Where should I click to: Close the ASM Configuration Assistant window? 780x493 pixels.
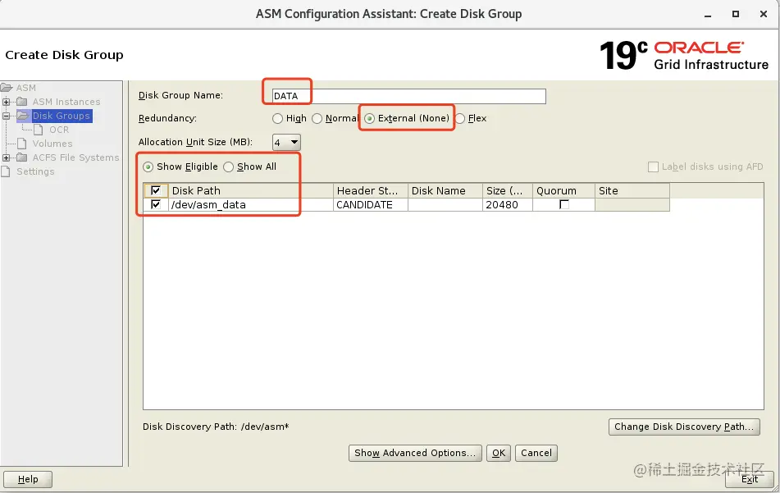pos(764,14)
